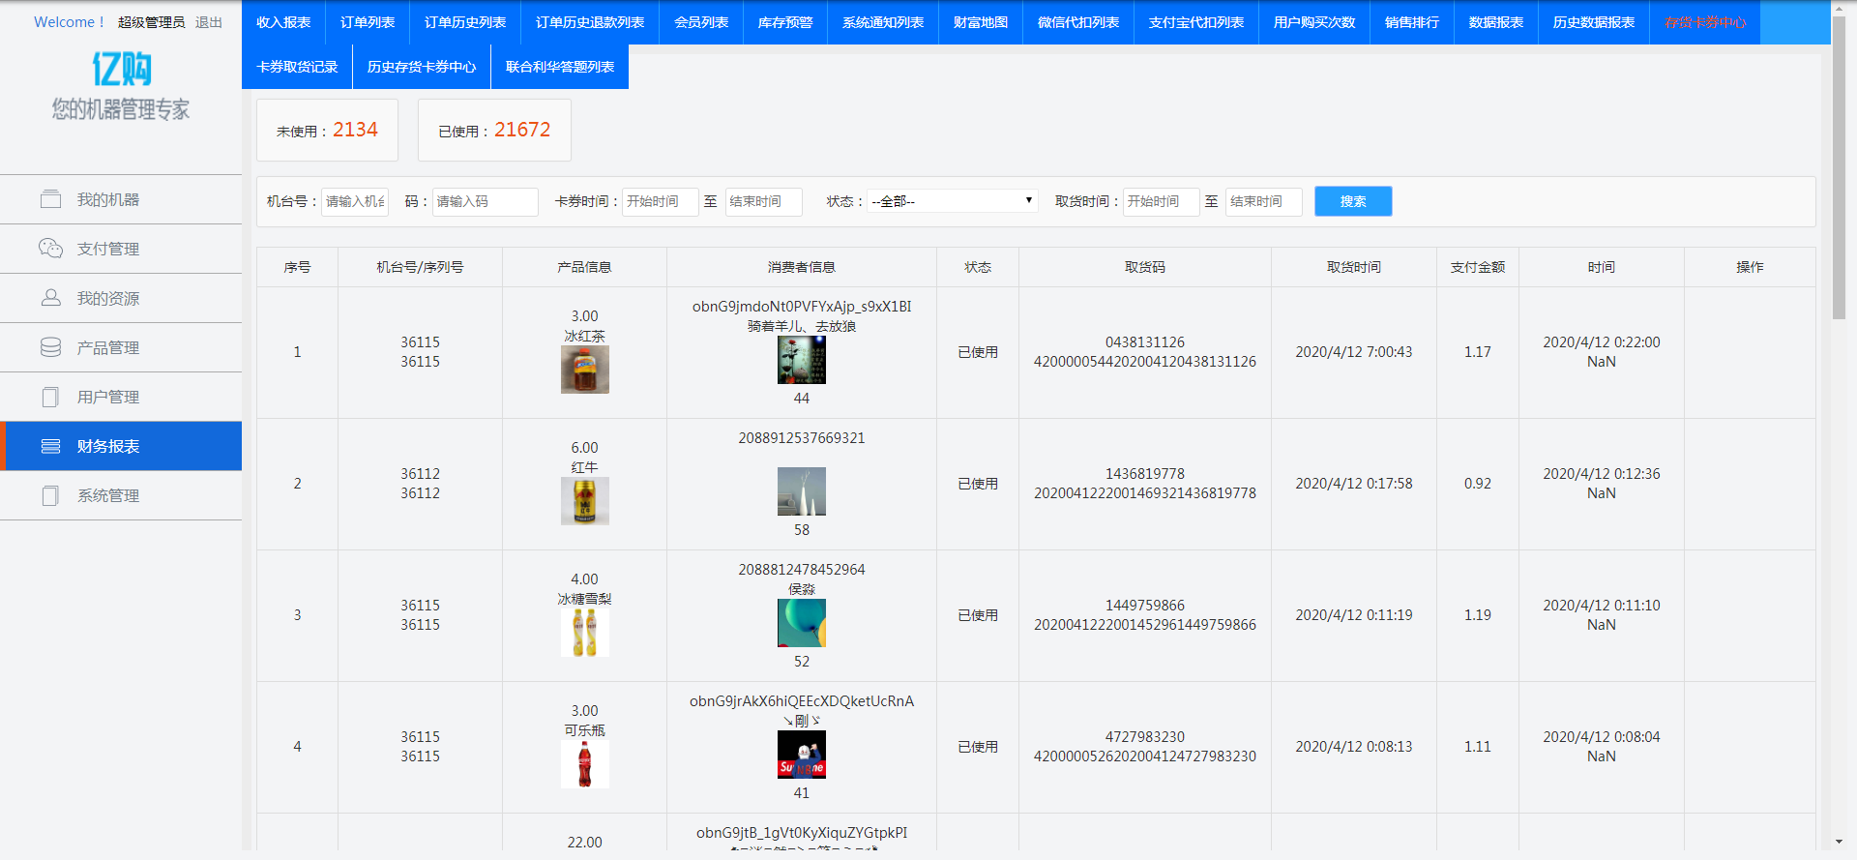Click the 系统管理 sidebar icon
Screen dimensions: 1857x860
tap(50, 495)
